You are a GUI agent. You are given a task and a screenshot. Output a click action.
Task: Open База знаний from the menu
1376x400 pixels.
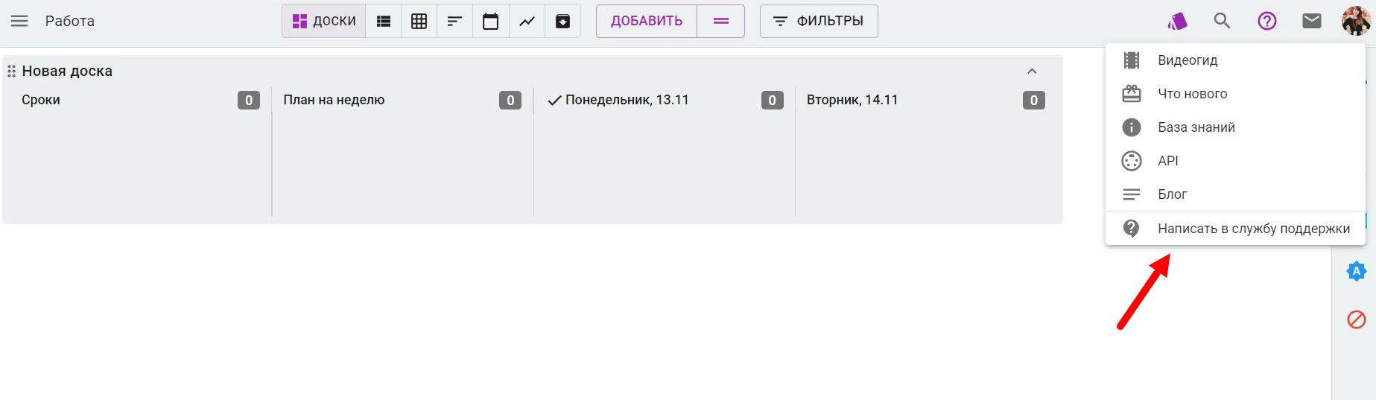pyautogui.click(x=1235, y=127)
